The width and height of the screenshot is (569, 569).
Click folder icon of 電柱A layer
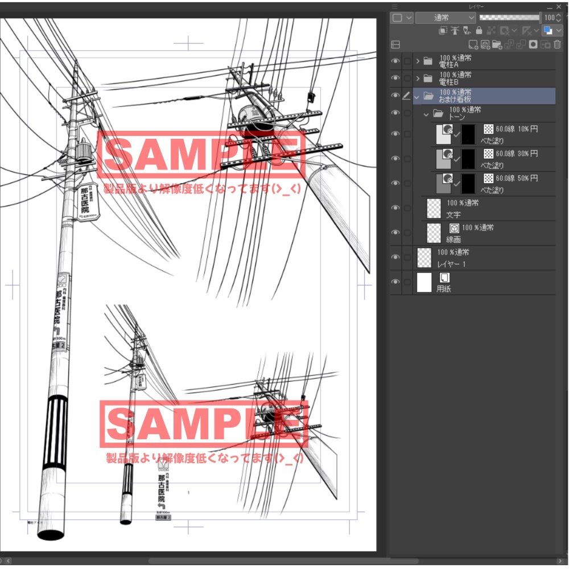pos(428,61)
